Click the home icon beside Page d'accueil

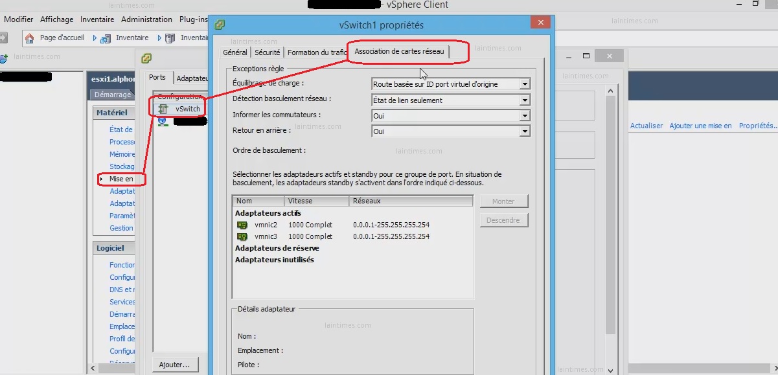click(29, 38)
